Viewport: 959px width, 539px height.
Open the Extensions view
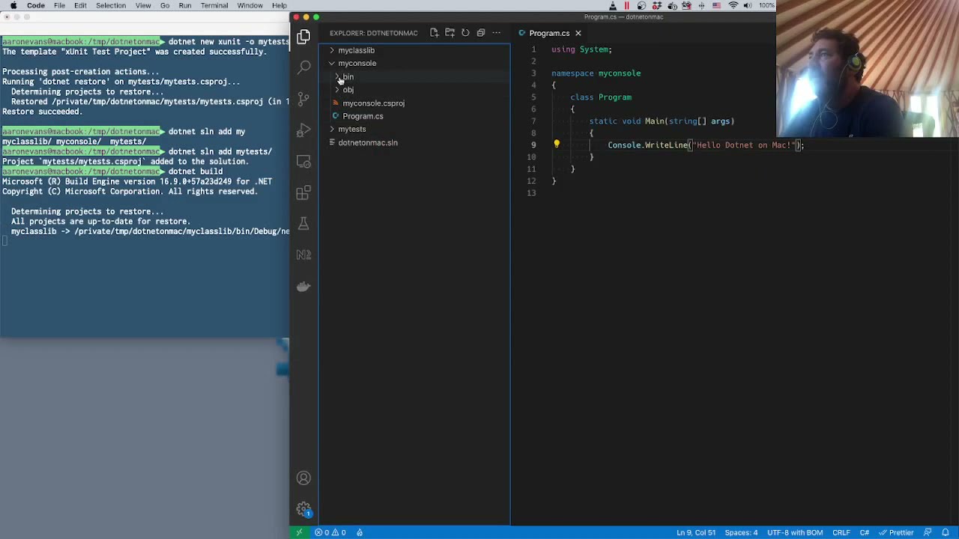303,192
